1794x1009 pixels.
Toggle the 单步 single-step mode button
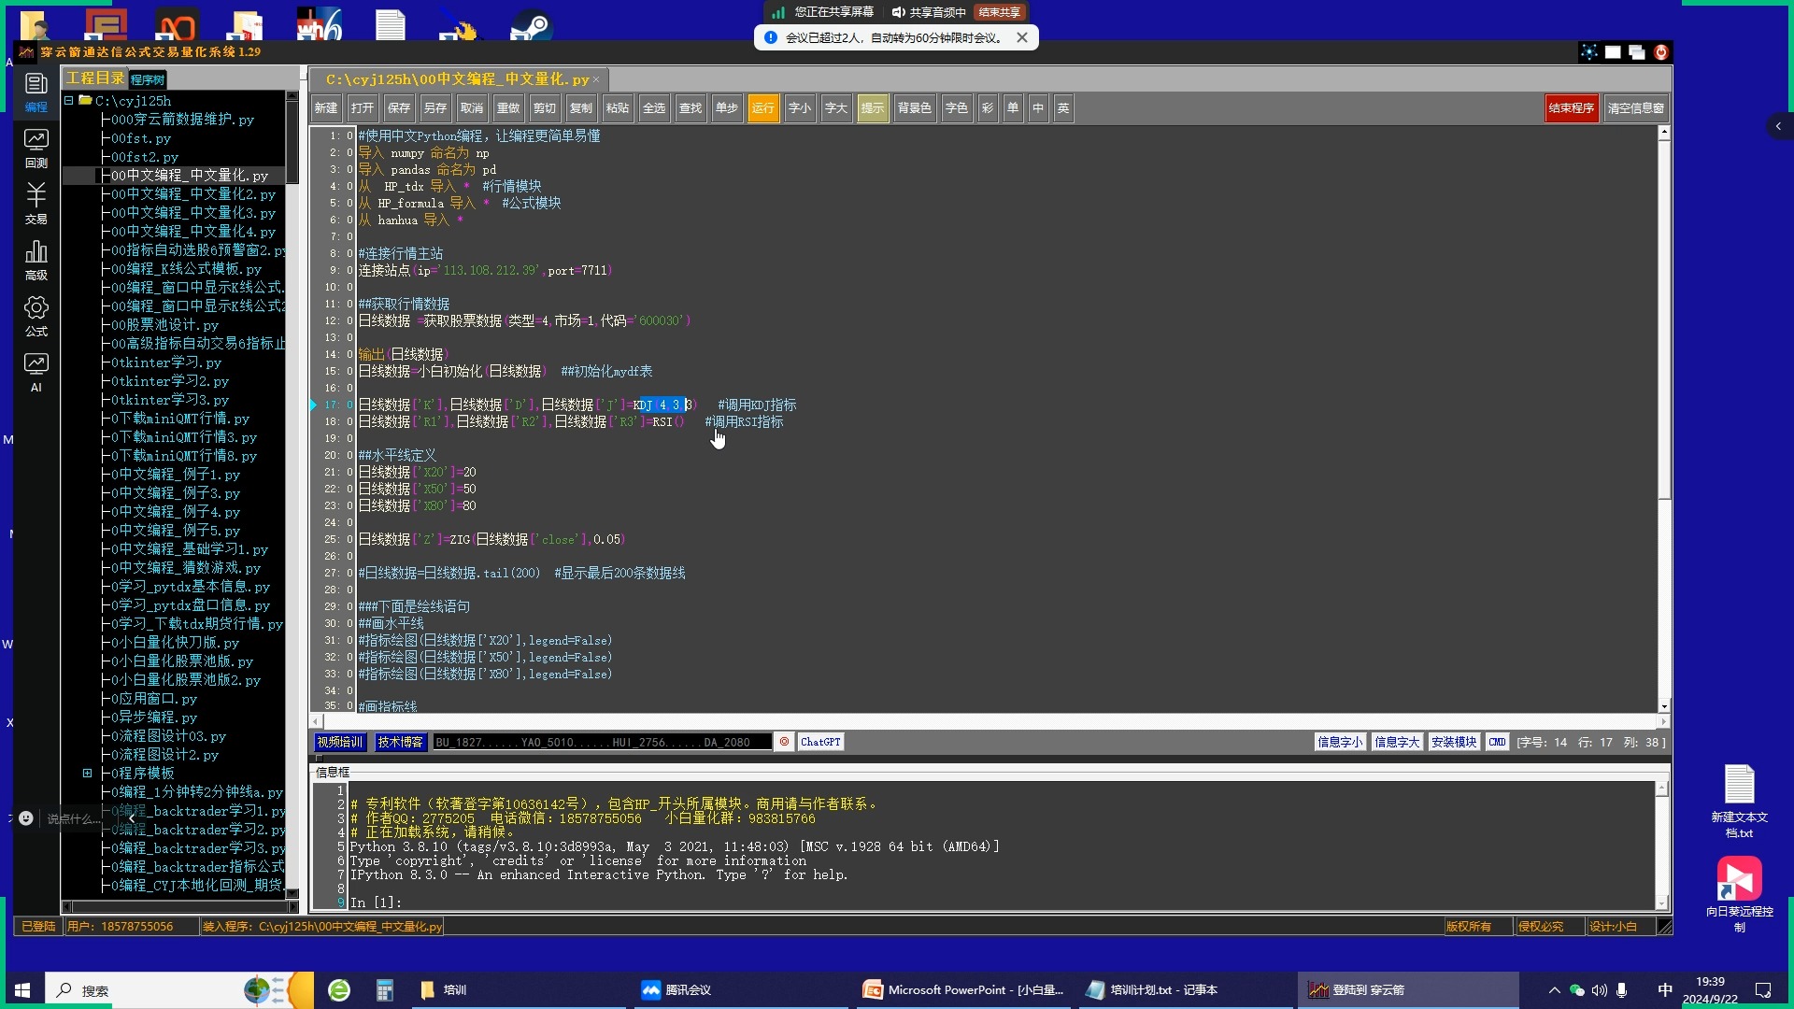point(726,108)
